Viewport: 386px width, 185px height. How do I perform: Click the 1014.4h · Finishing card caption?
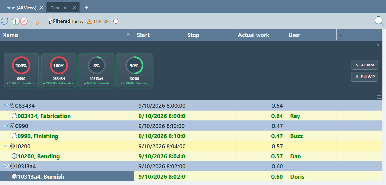pos(21,83)
